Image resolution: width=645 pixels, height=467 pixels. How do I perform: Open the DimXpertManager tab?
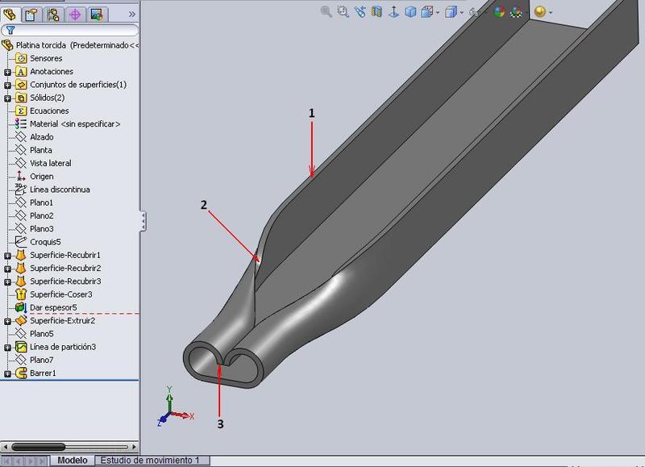click(75, 14)
